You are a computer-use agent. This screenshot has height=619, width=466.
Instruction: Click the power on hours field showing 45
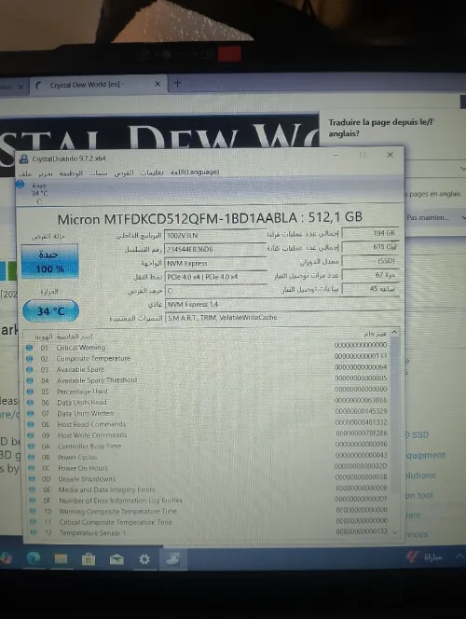click(370, 289)
